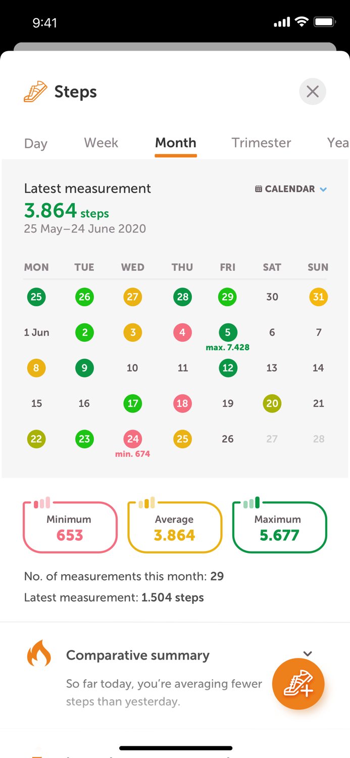350x758 pixels.
Task: Tap the orange add-steps floating action button
Action: (x=298, y=684)
